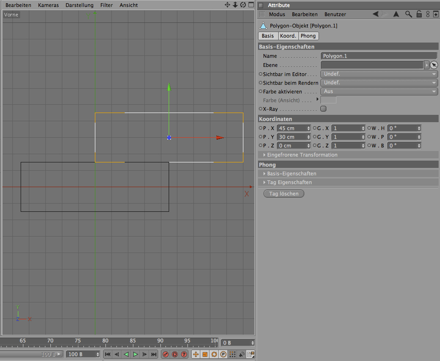Open the Farbe aktivieren dropdown
Viewport: 440px width, 361px height.
tap(379, 92)
